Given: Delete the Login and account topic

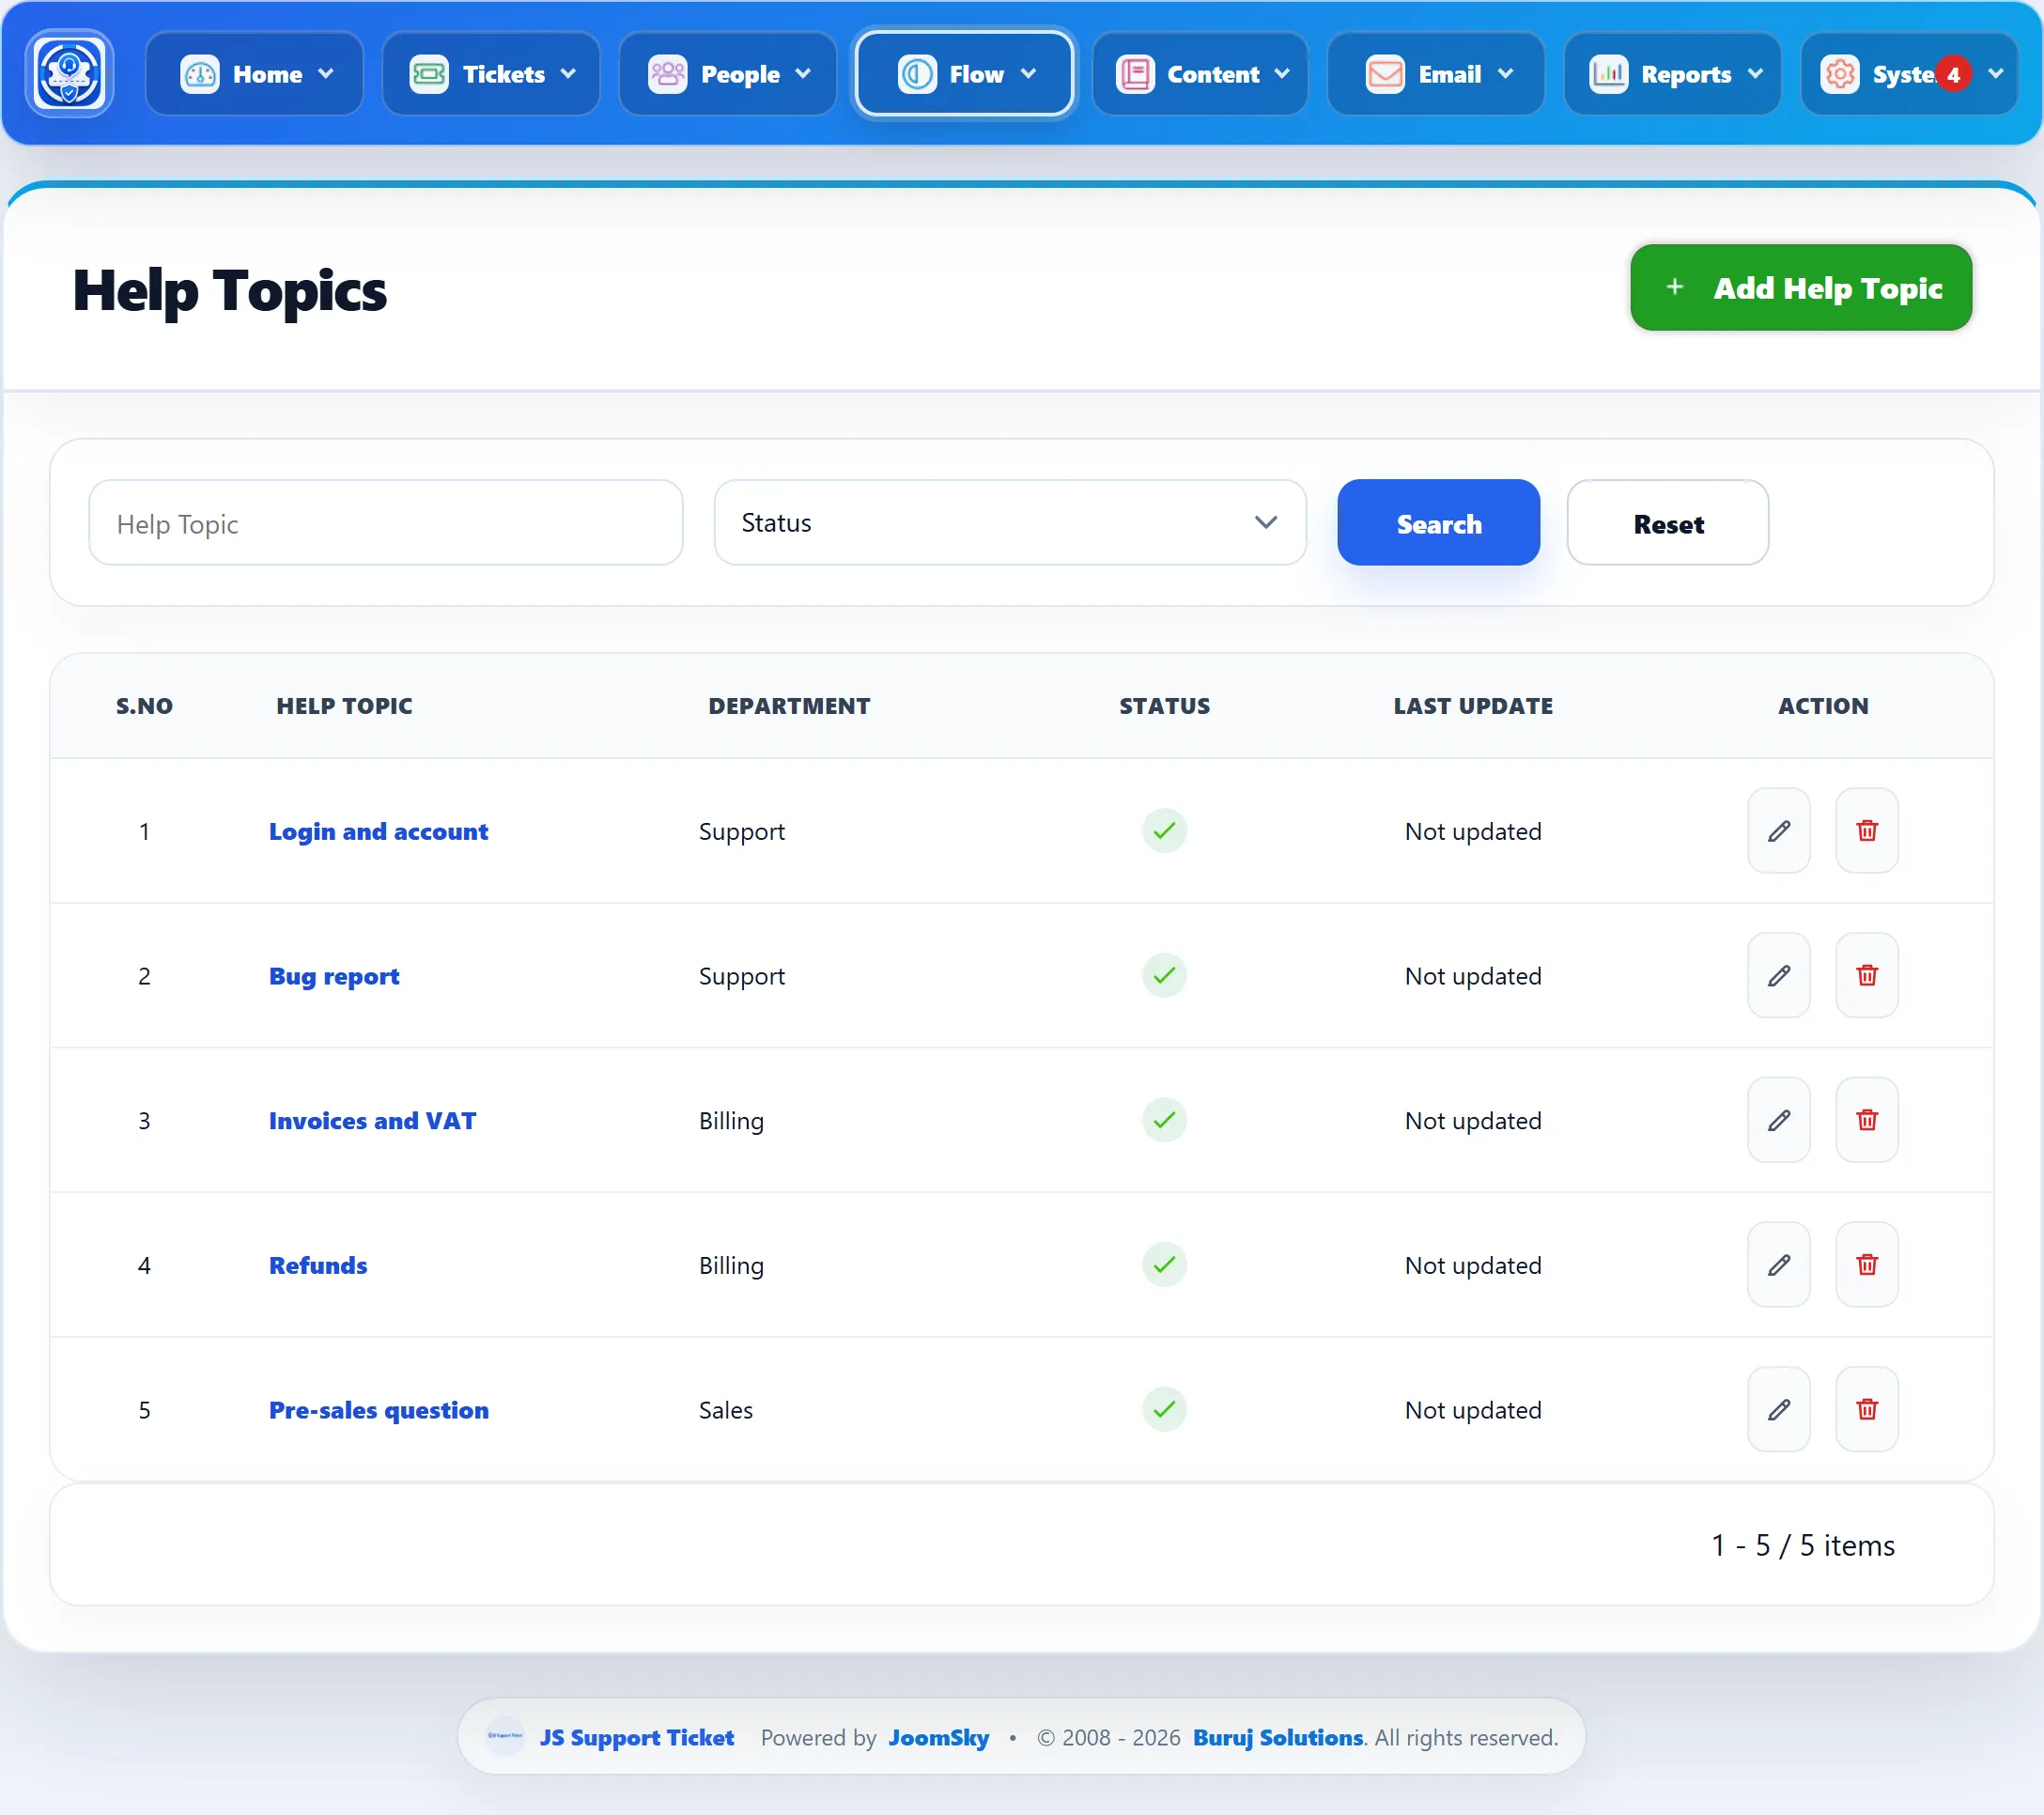Looking at the screenshot, I should click(x=1866, y=831).
